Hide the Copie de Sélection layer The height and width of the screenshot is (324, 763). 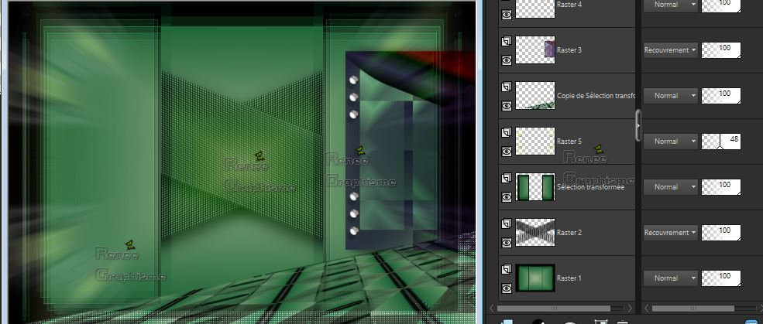pyautogui.click(x=507, y=105)
